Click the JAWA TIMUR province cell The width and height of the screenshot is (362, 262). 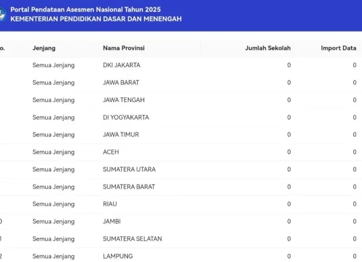coord(121,134)
